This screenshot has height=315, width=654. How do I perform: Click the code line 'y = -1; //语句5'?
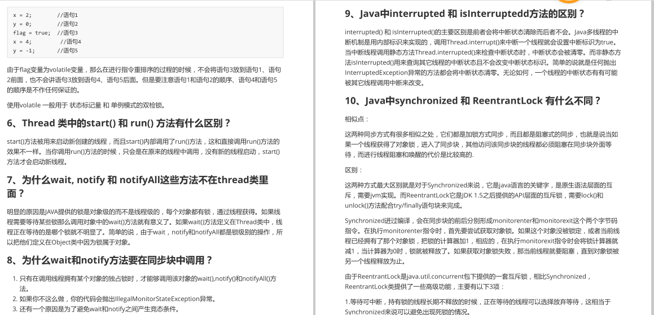coord(45,50)
